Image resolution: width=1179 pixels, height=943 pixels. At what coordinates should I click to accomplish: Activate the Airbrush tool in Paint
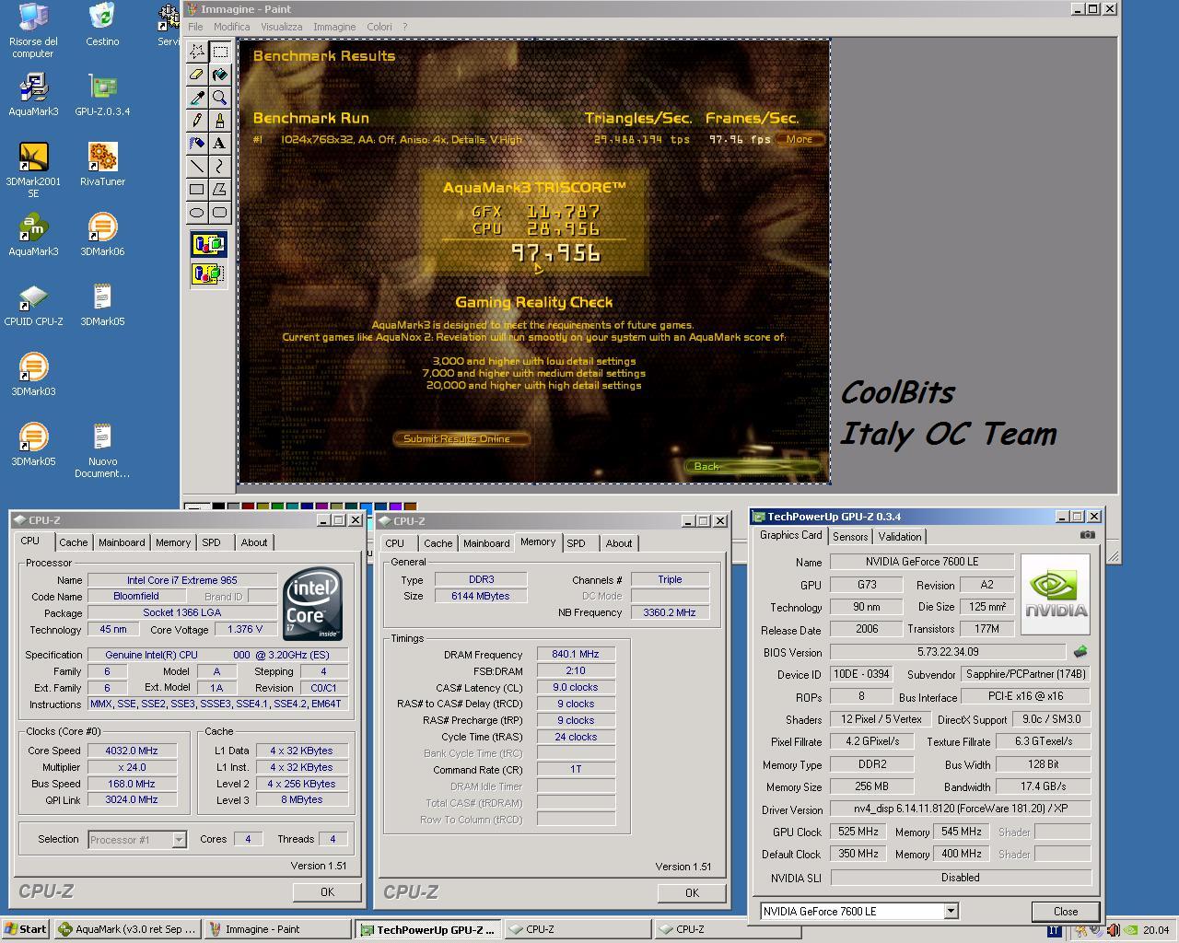click(197, 144)
